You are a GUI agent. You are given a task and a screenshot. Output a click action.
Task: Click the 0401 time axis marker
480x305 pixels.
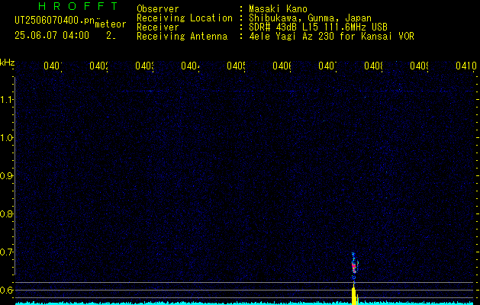click(x=53, y=66)
